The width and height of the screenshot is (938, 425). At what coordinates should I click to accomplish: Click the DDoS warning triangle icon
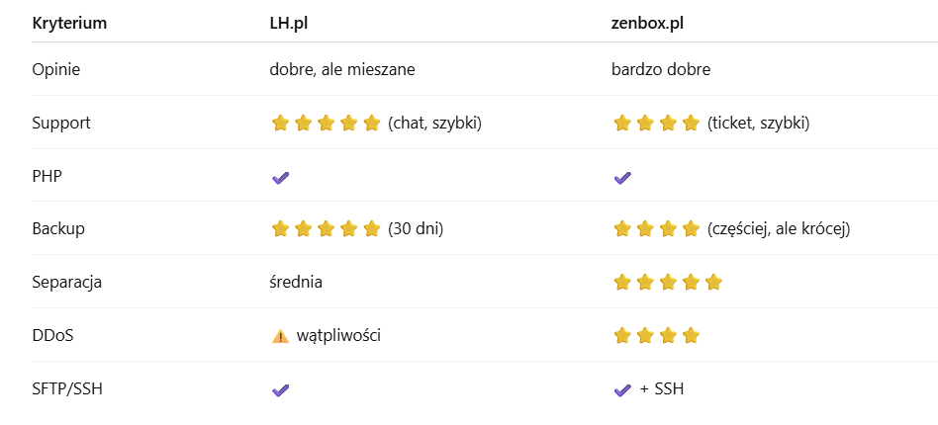[280, 336]
